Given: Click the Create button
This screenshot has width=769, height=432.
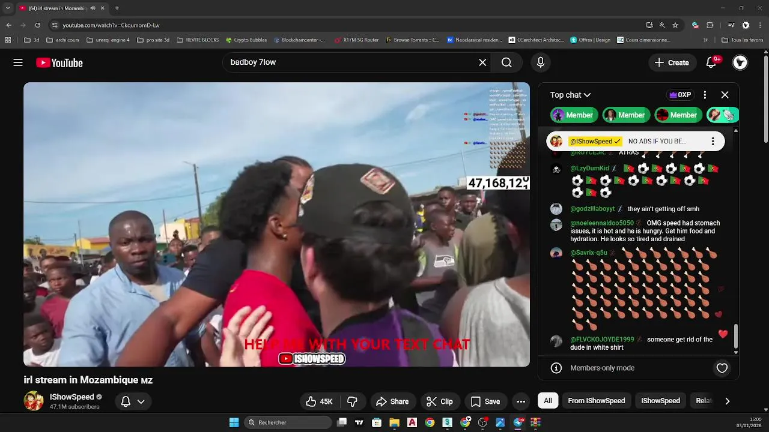Looking at the screenshot, I should pos(672,62).
